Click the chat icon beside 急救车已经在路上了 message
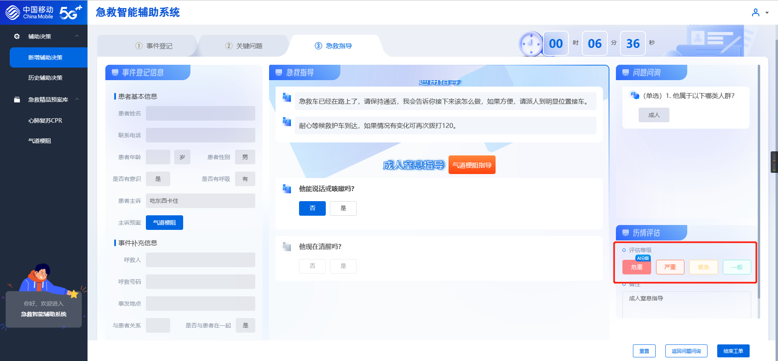 point(287,97)
